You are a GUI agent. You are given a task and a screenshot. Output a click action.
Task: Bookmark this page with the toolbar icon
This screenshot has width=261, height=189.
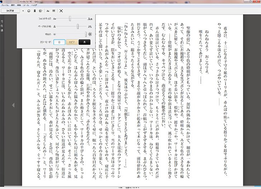pos(35,11)
